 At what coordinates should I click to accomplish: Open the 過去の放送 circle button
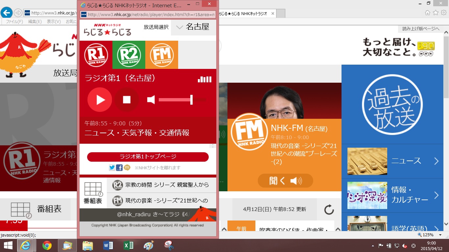coord(392,105)
